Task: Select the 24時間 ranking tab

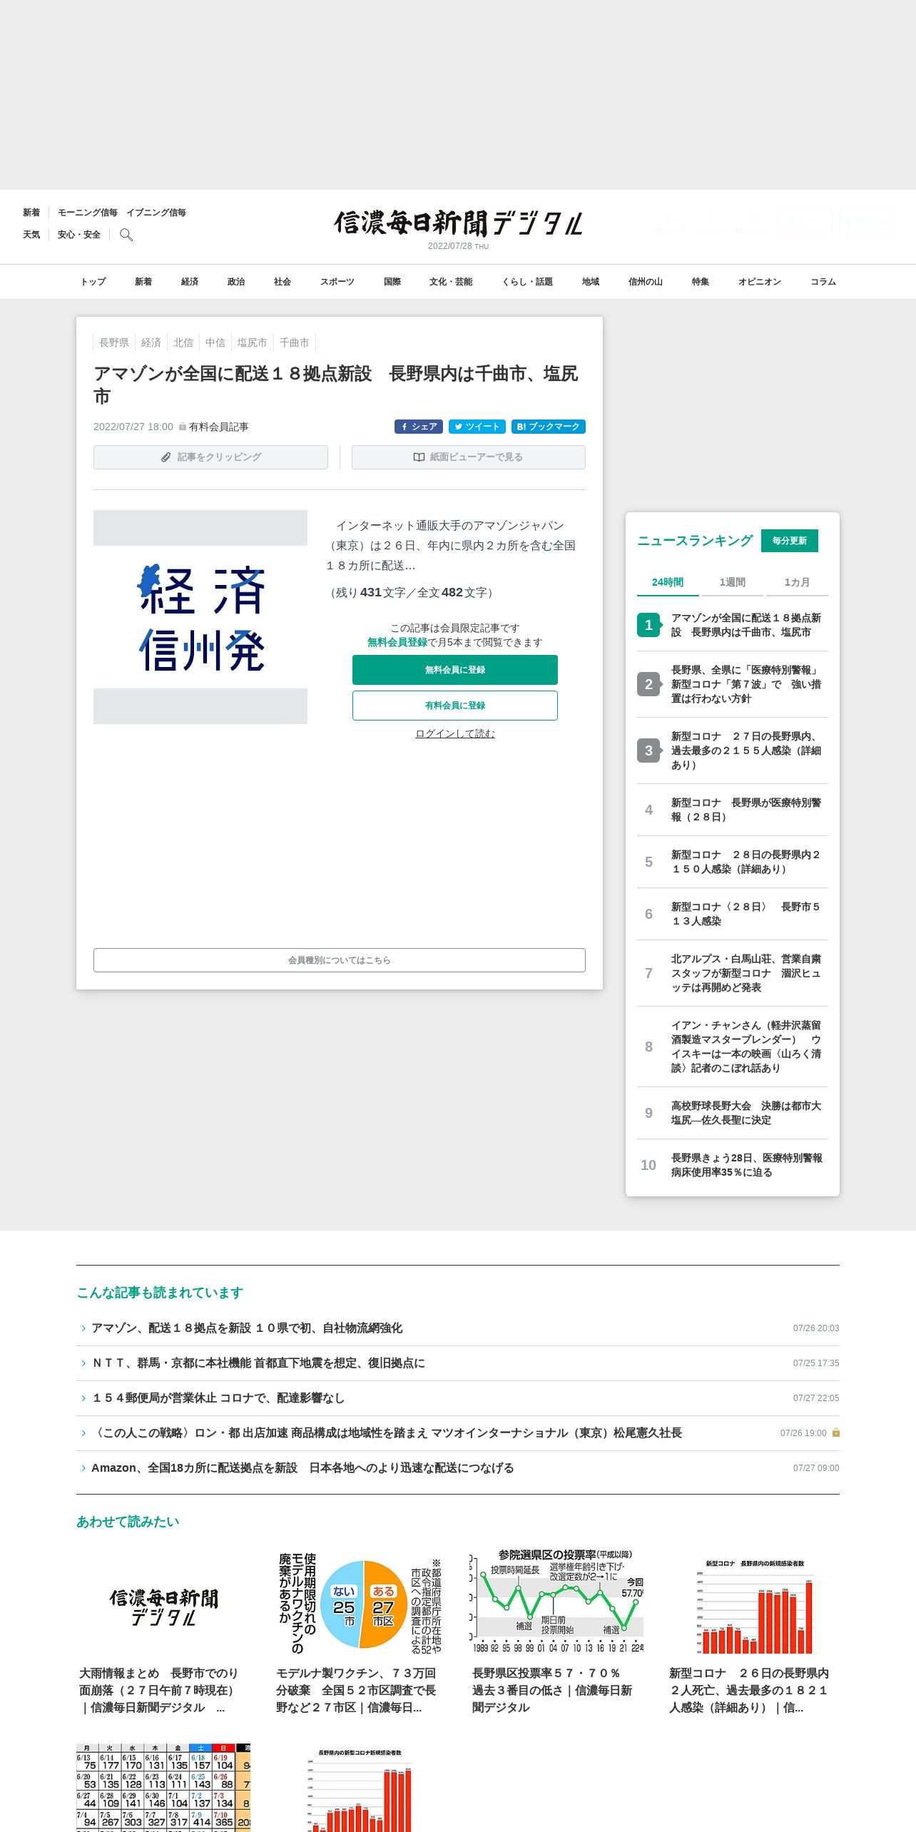Action: tap(668, 582)
